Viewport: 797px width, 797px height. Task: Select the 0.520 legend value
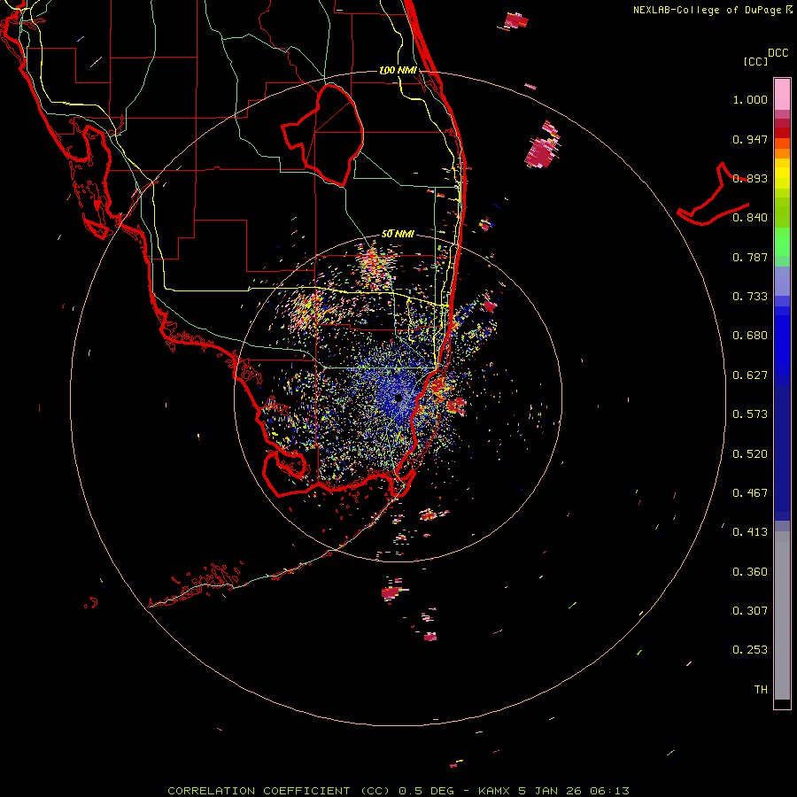(x=750, y=454)
